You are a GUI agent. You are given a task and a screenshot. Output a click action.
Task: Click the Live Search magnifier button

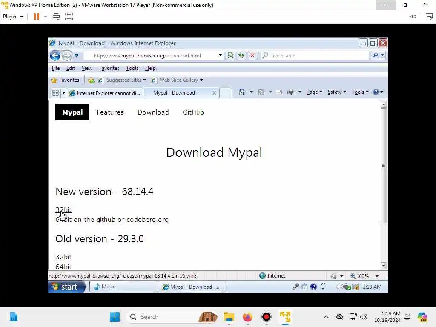coord(376,55)
